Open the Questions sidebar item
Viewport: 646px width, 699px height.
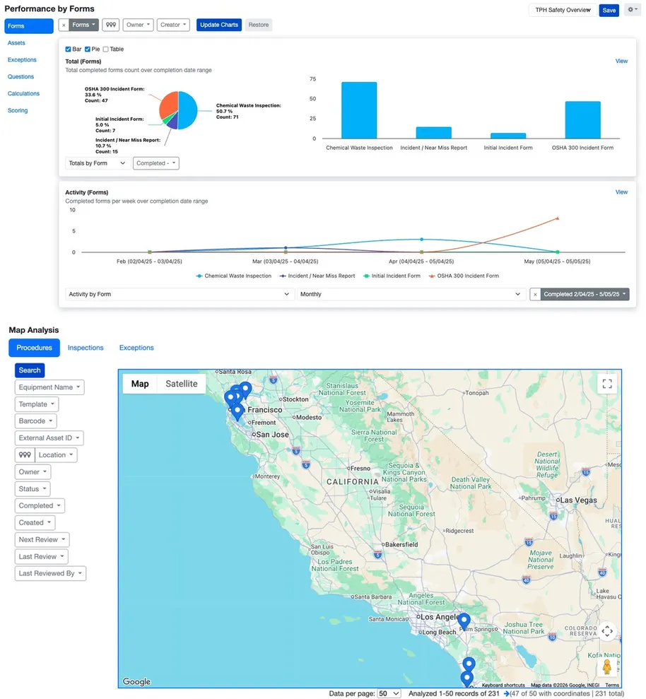(20, 76)
